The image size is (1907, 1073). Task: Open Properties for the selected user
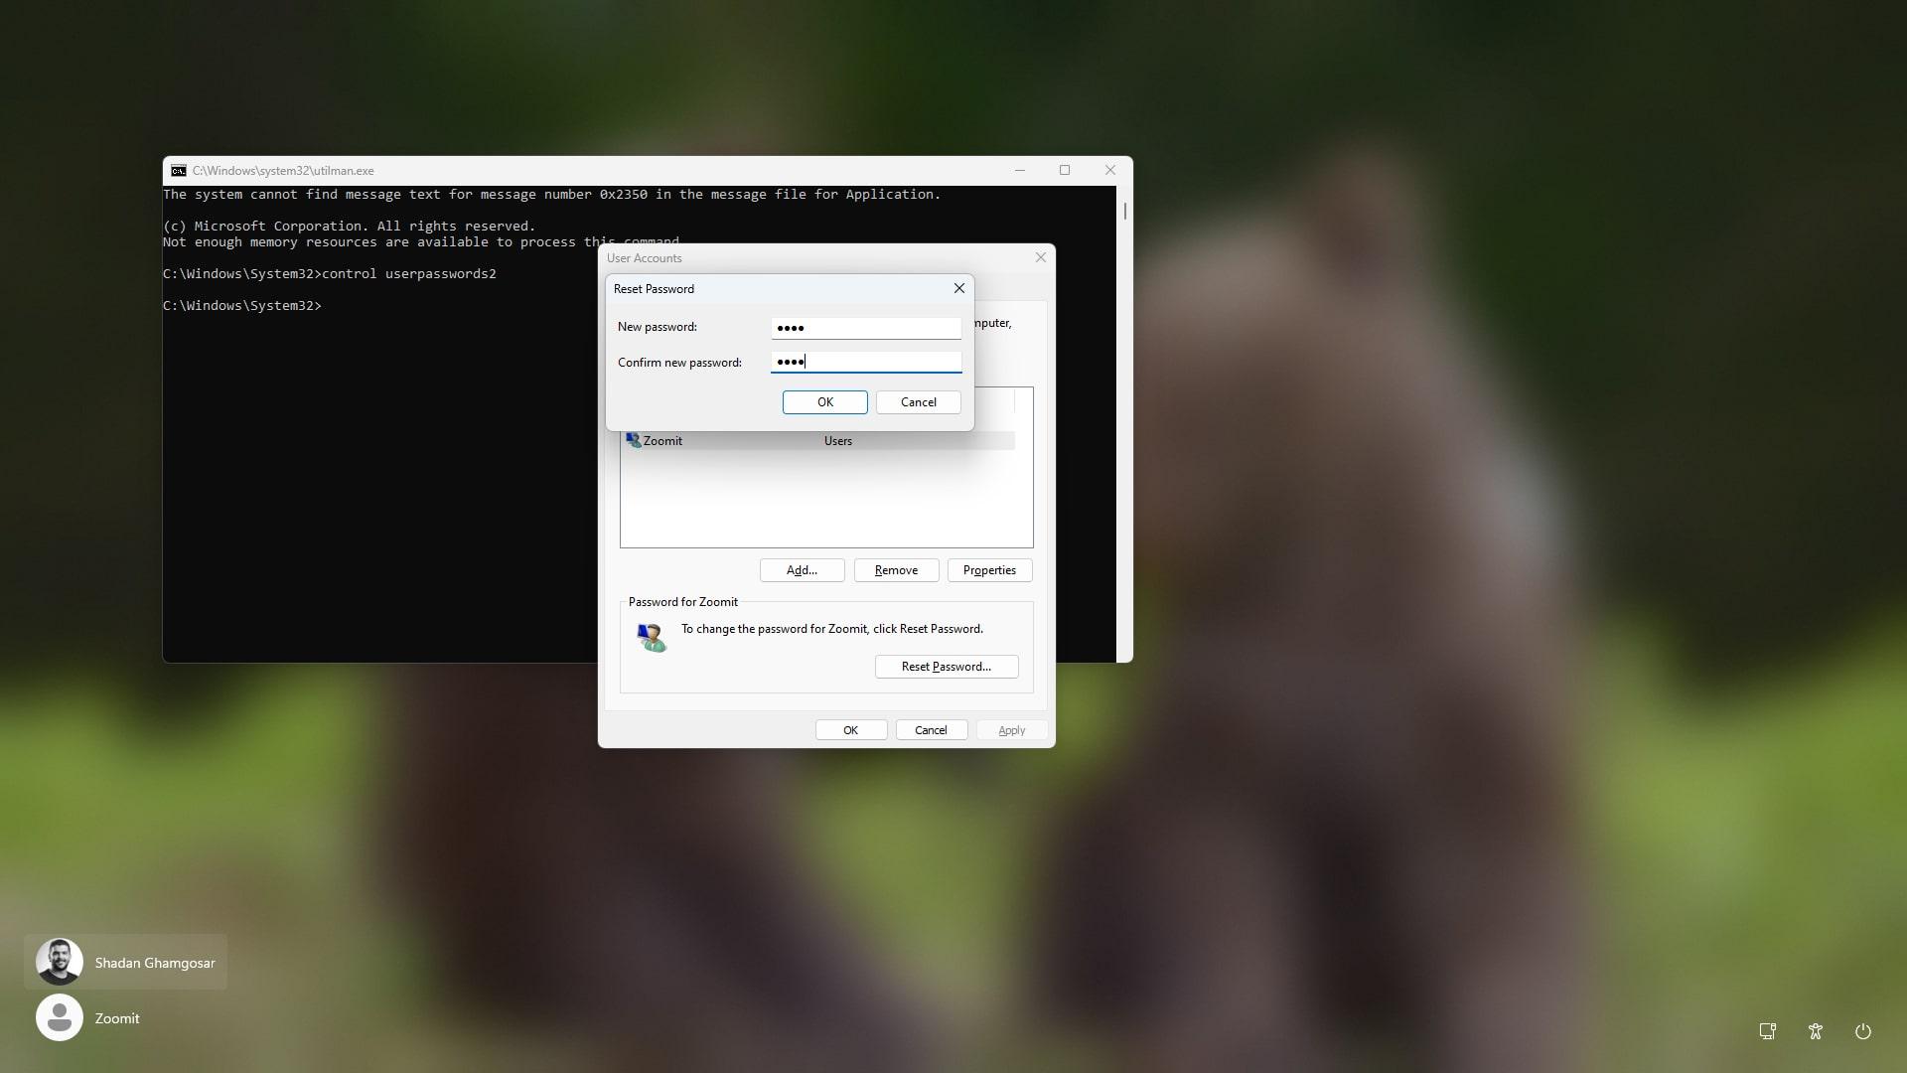coord(989,570)
